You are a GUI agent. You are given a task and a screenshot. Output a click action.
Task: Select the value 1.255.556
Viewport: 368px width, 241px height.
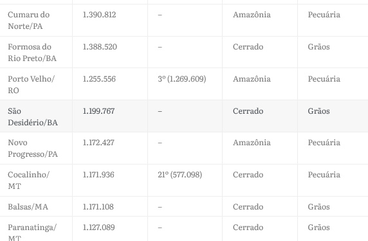click(x=99, y=79)
